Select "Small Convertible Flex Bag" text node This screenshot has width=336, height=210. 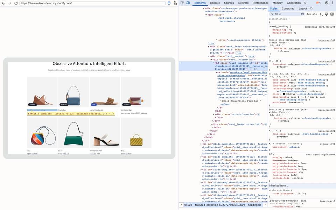240,101
